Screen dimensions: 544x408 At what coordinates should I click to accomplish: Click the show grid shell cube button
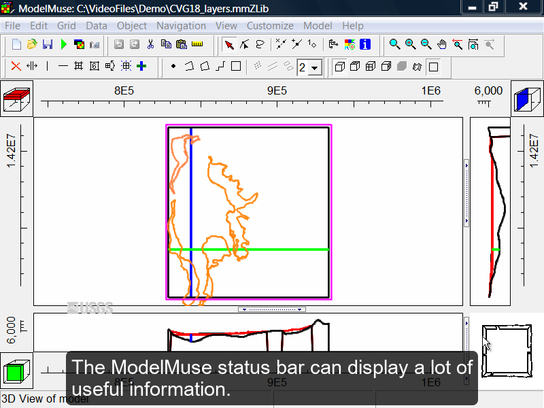click(339, 66)
